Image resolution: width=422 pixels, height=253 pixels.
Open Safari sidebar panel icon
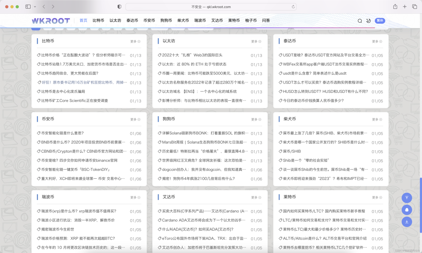pyautogui.click(x=28, y=7)
